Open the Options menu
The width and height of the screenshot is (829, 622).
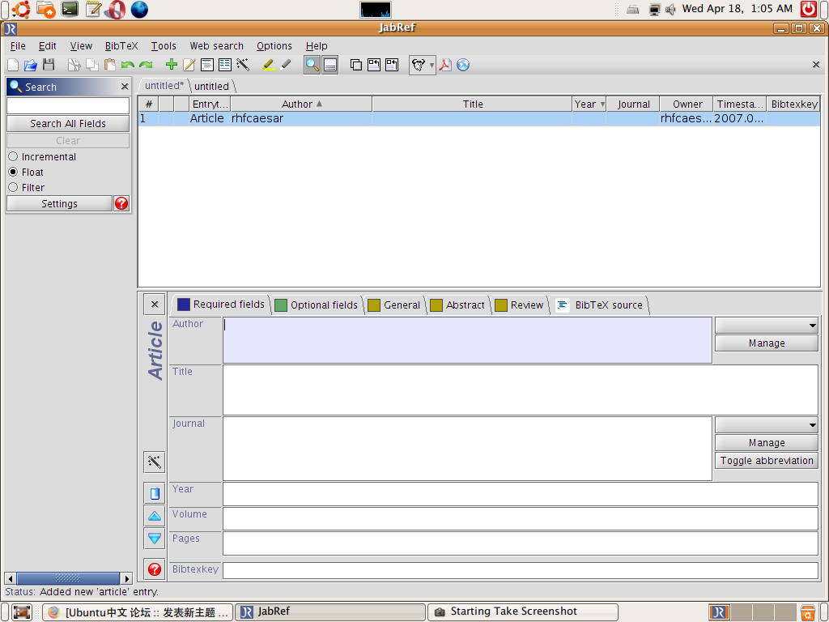274,46
